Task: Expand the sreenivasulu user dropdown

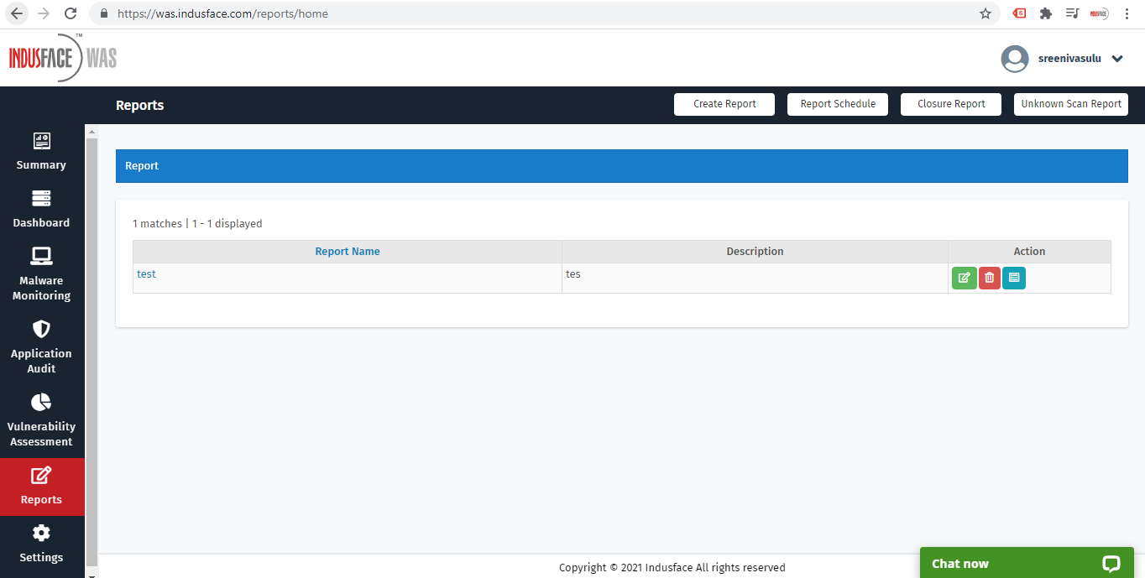Action: click(1117, 59)
